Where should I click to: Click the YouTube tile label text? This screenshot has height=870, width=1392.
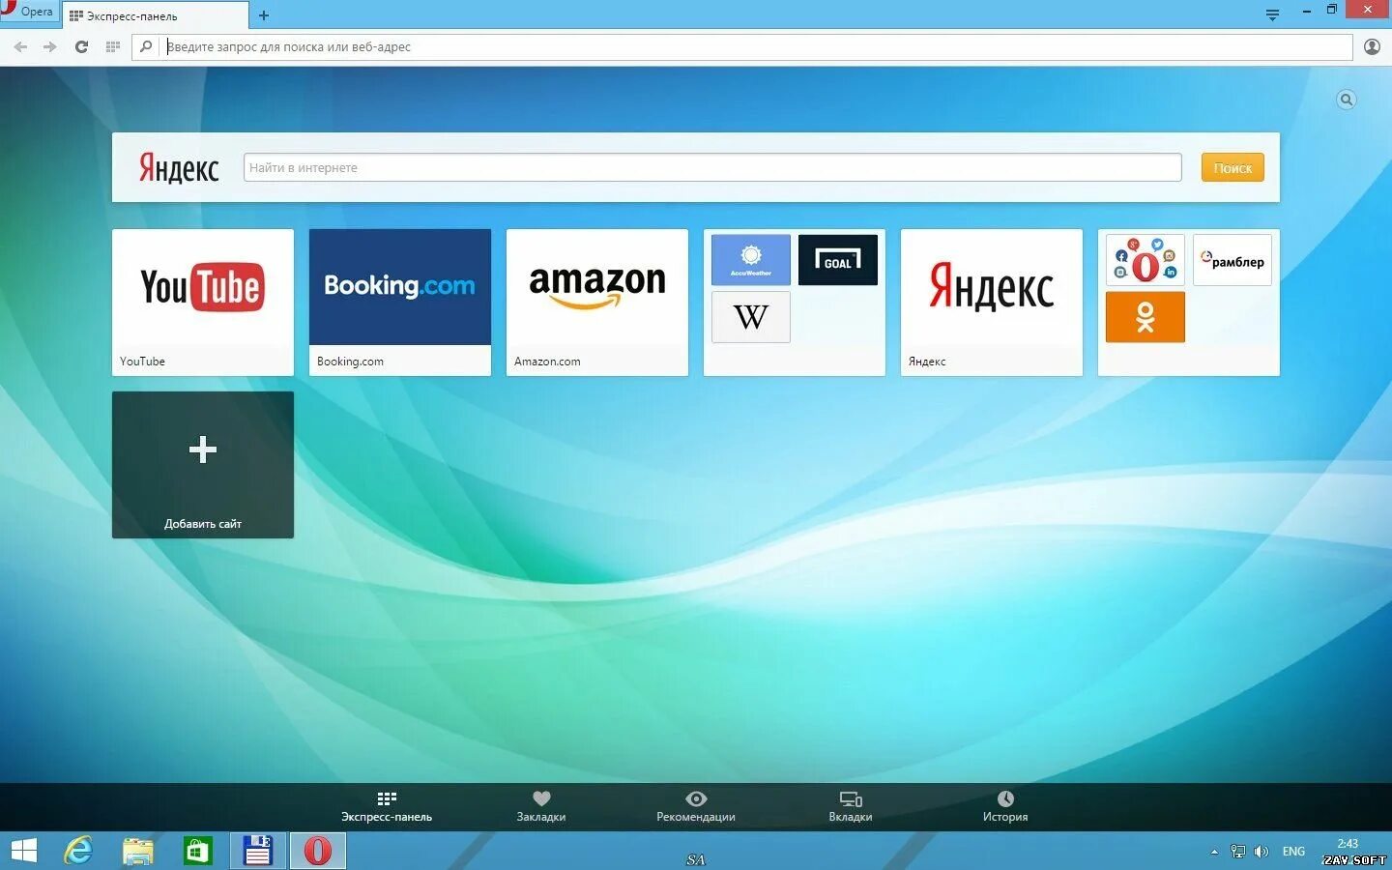click(x=142, y=362)
